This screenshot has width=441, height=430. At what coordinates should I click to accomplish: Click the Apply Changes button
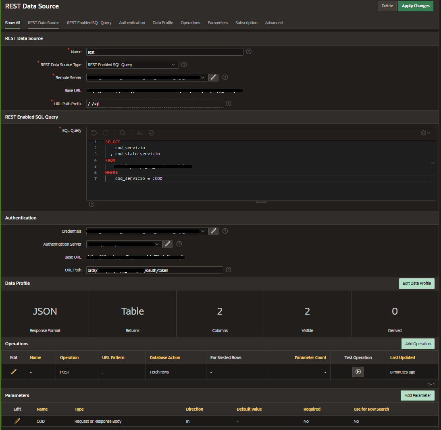(416, 6)
